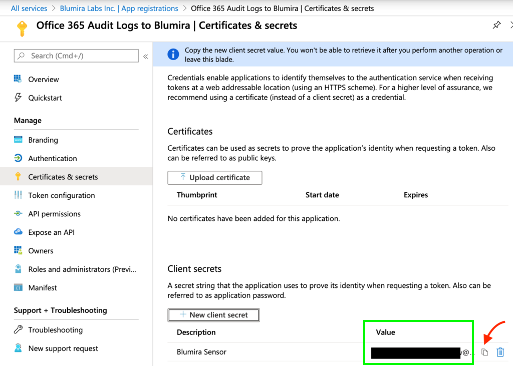This screenshot has width=513, height=366.
Task: Click the Overview icon in sidebar
Action: click(x=18, y=79)
